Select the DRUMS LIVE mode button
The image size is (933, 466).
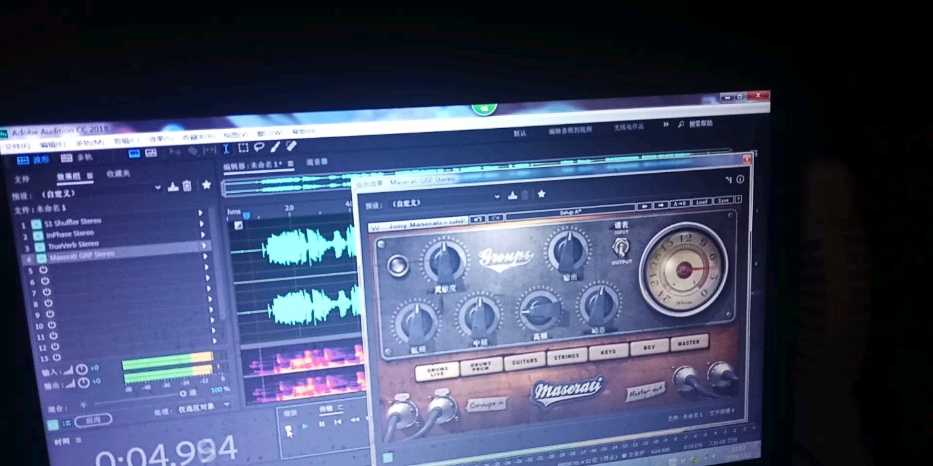click(437, 371)
